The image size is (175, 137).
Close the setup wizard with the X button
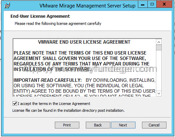(x=164, y=4)
